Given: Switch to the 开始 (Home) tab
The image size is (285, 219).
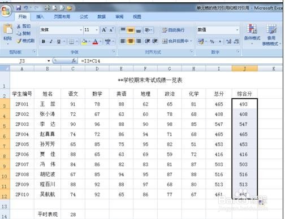Looking at the screenshot, I should (x=22, y=16).
